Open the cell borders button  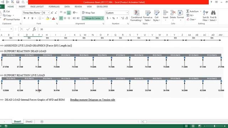(40, 18)
